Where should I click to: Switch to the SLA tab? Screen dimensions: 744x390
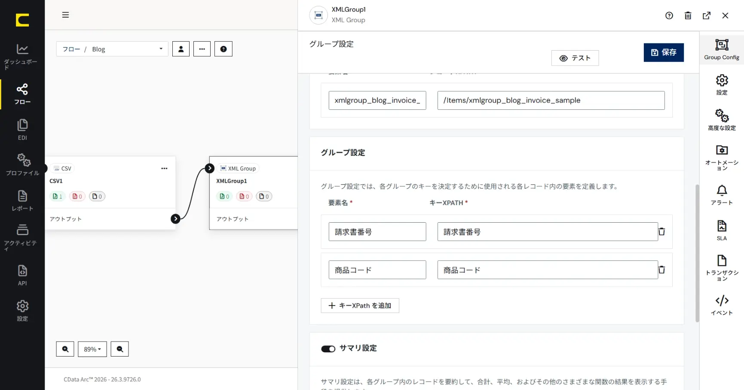point(722,231)
